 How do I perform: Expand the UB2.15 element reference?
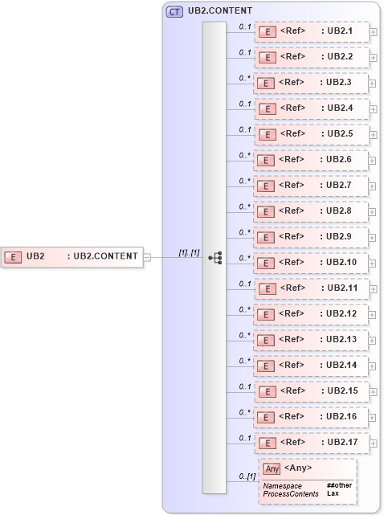coord(374,392)
